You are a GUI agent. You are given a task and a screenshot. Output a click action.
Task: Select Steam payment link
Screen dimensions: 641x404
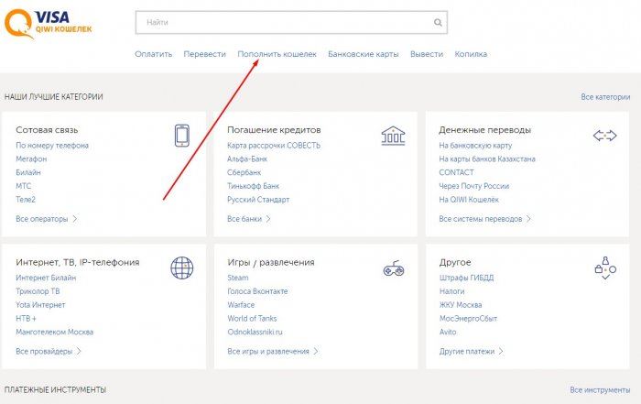point(237,278)
